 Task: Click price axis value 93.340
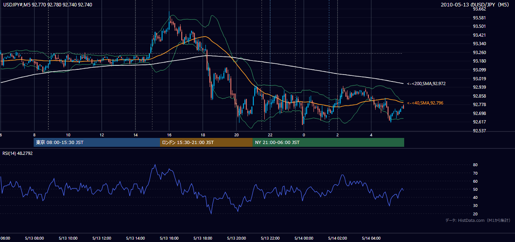coord(479,44)
